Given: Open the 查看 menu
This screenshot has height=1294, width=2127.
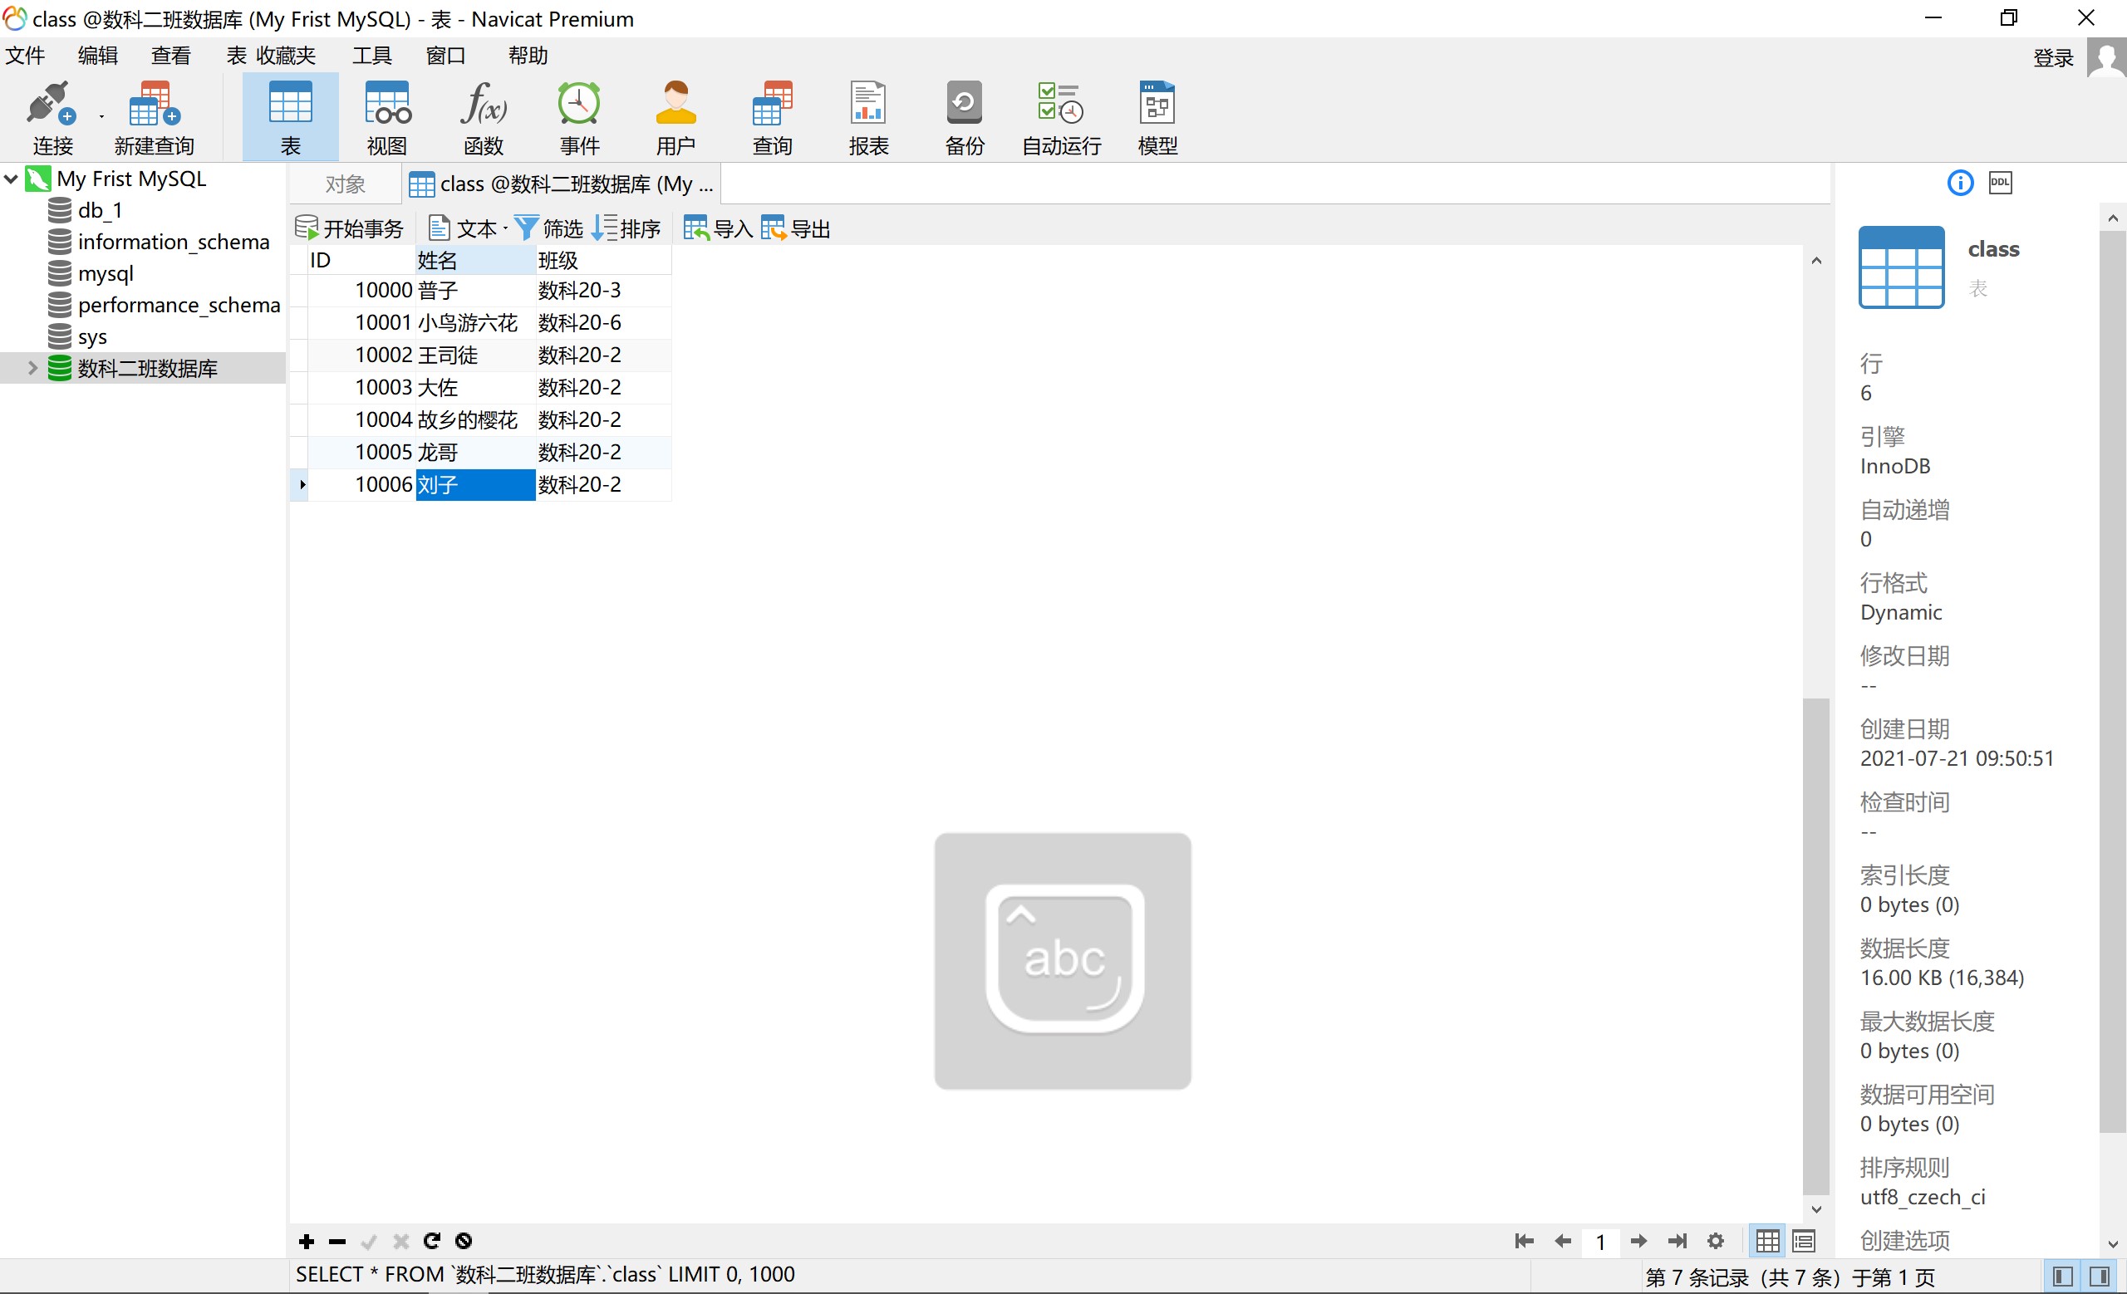Looking at the screenshot, I should tap(170, 55).
